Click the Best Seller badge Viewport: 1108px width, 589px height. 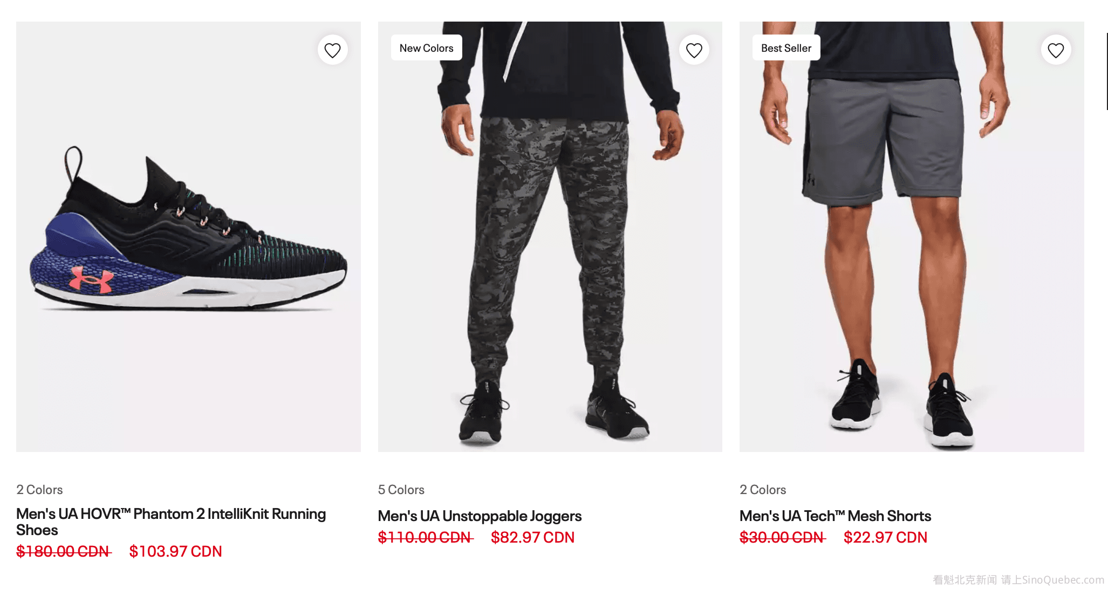tap(786, 48)
